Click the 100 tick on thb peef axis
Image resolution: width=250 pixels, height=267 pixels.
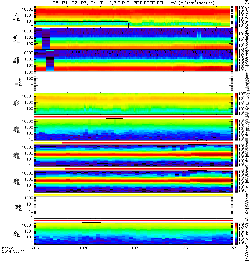pyautogui.click(x=30, y=44)
